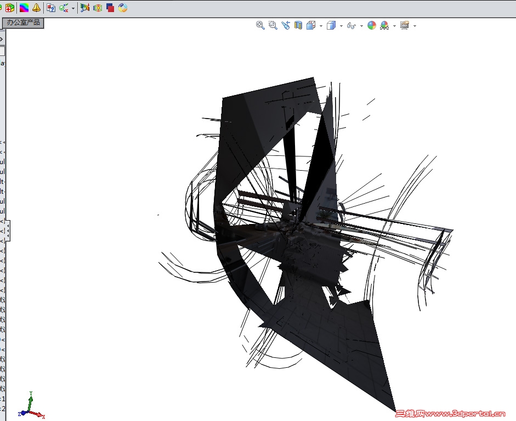Viewport: 516px width, 421px height.
Task: Click the View Settings monitor icon
Action: click(405, 25)
